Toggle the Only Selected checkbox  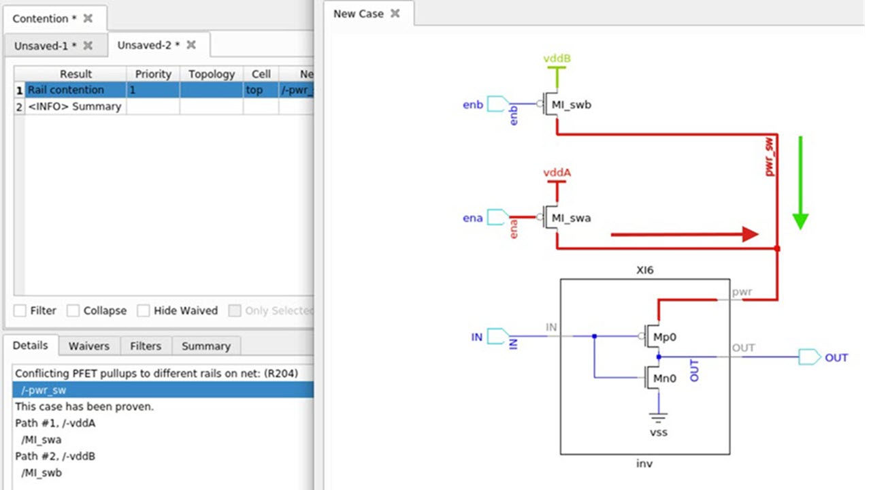pos(235,310)
